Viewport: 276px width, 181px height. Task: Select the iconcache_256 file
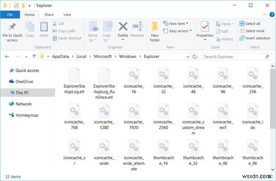[253, 80]
